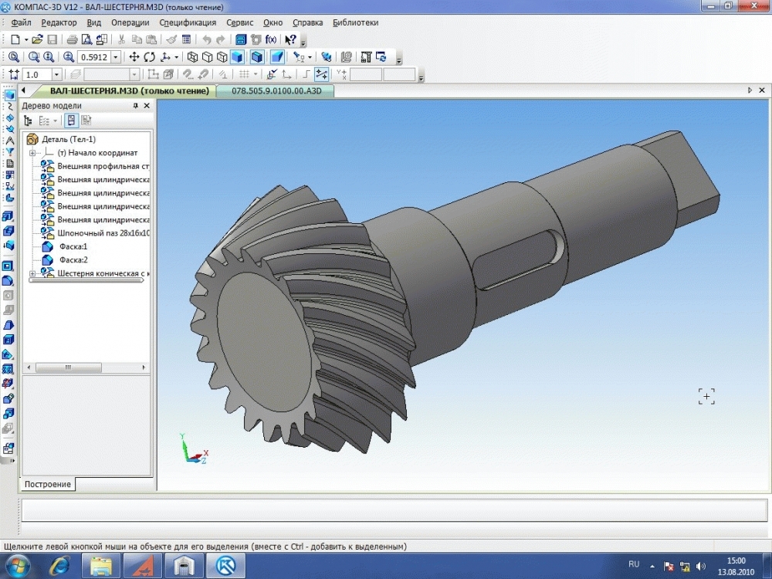The width and height of the screenshot is (772, 579).
Task: Expand the Шестерня коническая tree node
Action: [x=32, y=273]
